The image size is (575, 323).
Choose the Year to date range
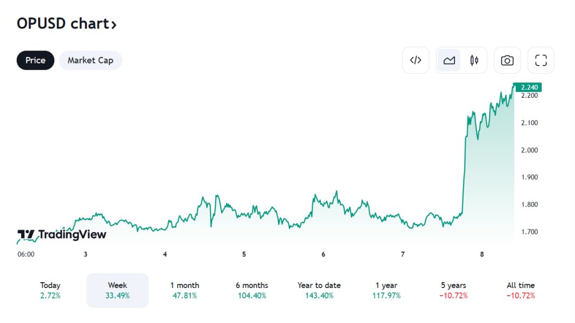pyautogui.click(x=319, y=290)
